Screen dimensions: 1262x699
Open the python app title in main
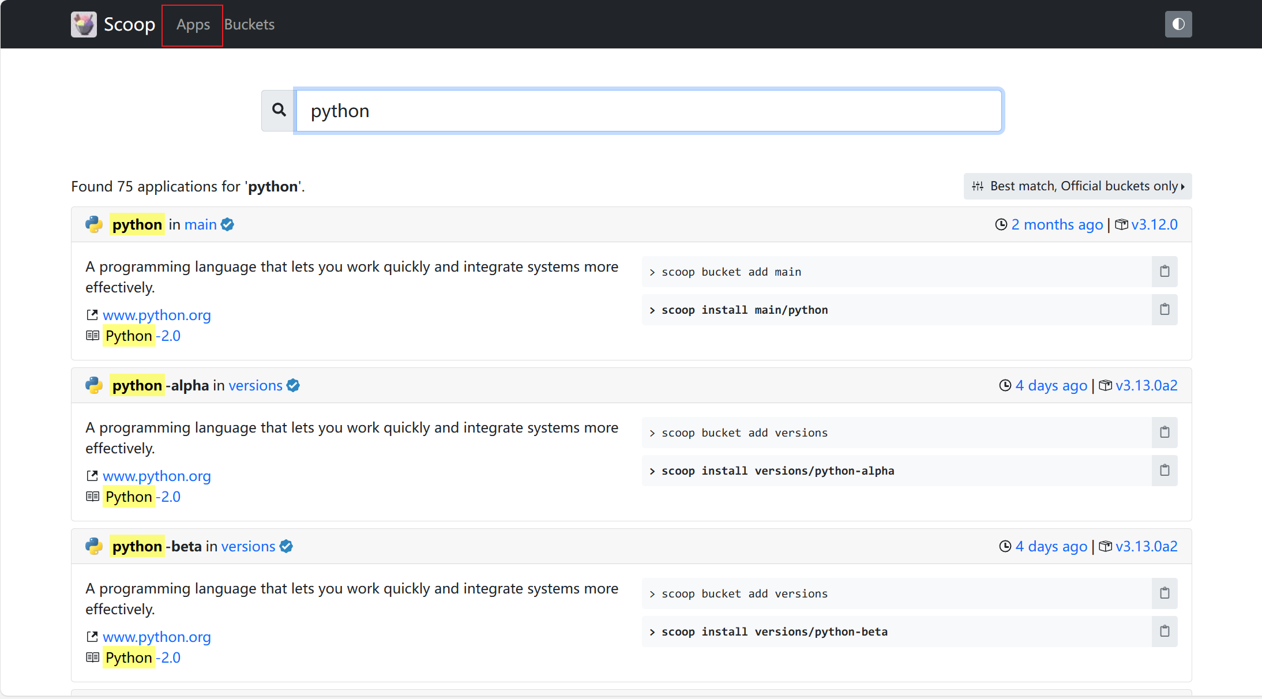tap(137, 224)
